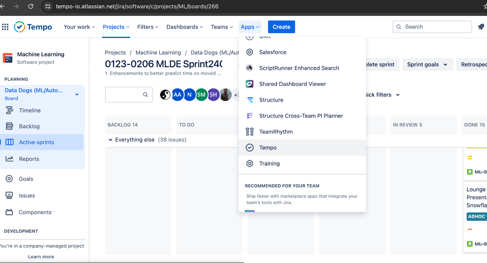Open Backlog in the sidebar
Image resolution: width=487 pixels, height=263 pixels.
coord(29,126)
